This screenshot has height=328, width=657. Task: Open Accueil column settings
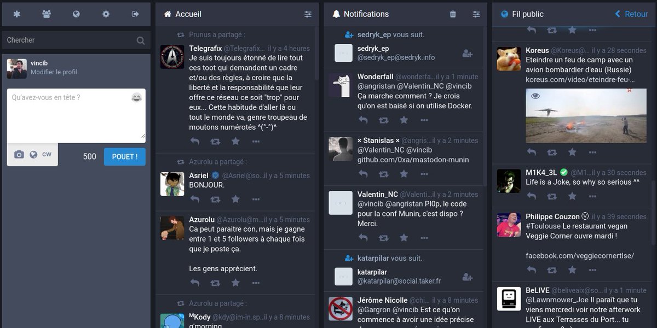(x=308, y=14)
